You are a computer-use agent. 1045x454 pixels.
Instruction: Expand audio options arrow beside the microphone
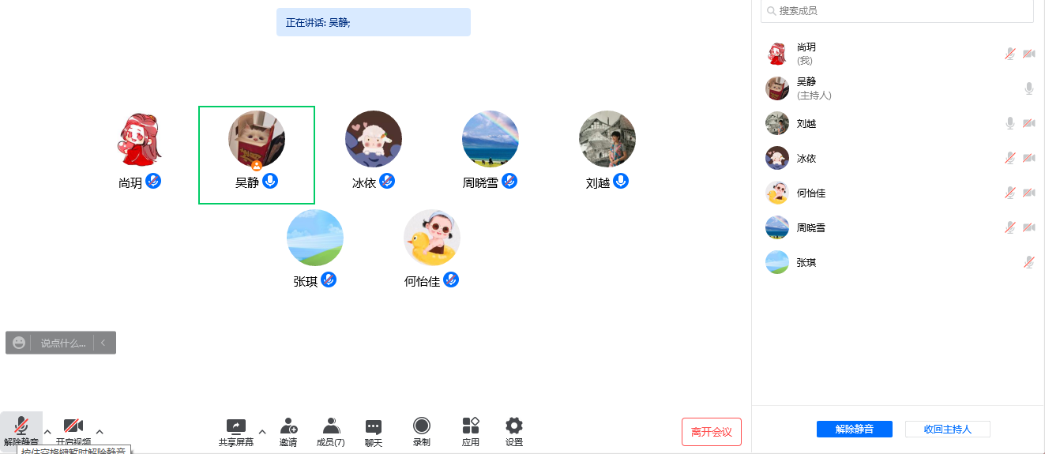click(47, 431)
